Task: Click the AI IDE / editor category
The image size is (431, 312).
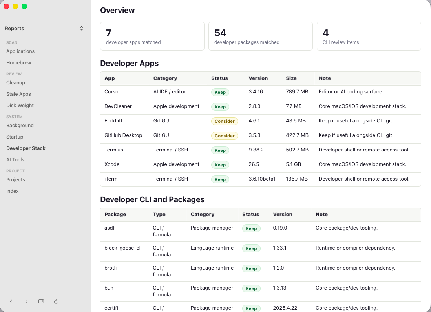Action: tap(169, 92)
